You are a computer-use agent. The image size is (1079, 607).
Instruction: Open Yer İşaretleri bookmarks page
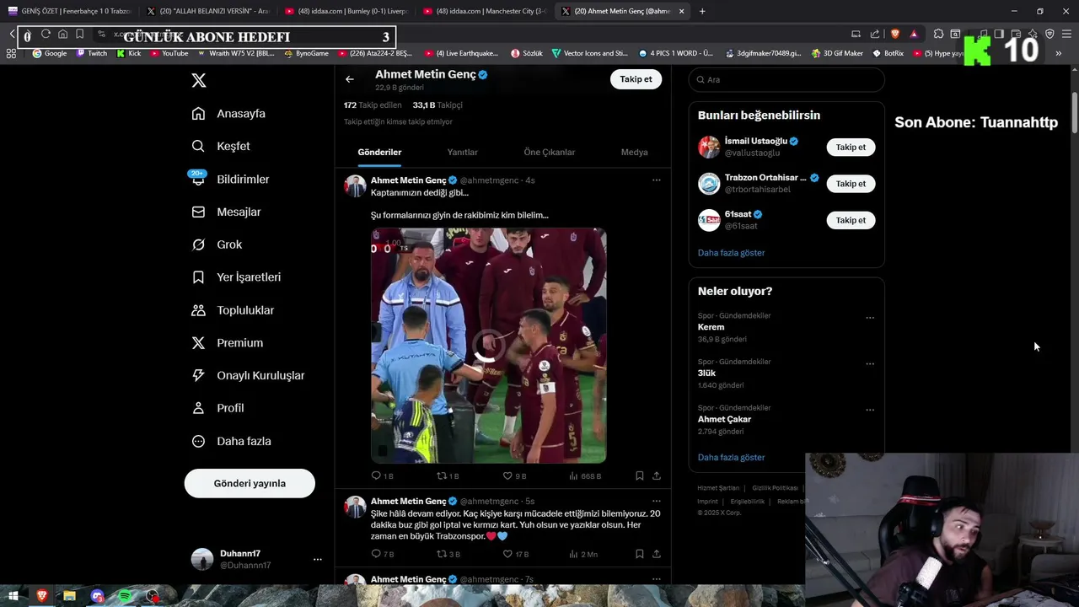tap(236, 277)
